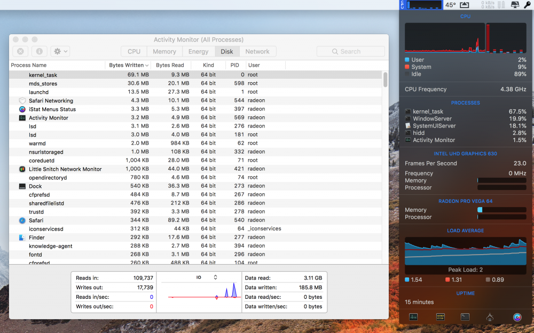Click WindowServer in iStat Processes list
534x333 pixels.
click(465, 118)
